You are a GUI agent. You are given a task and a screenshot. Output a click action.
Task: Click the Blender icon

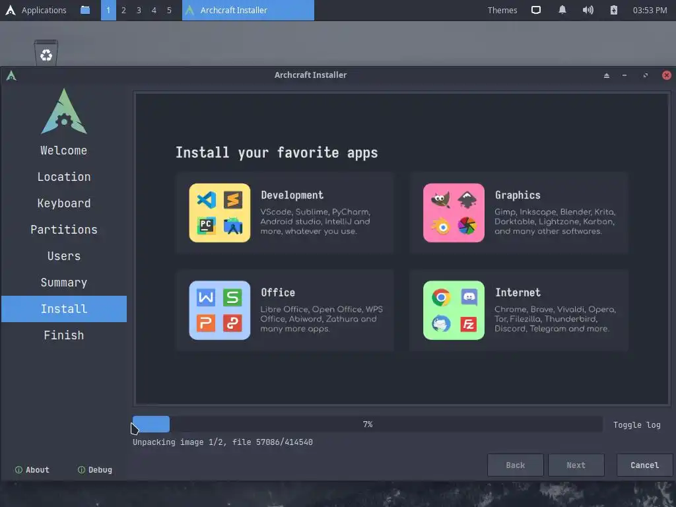(440, 226)
